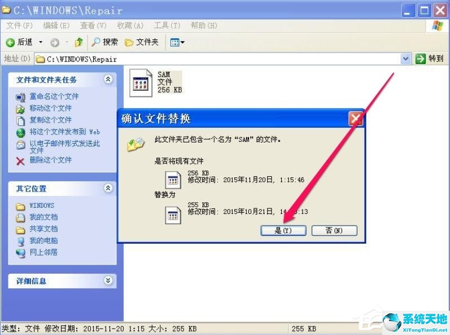Click the folder copy icon in dialog
Image resolution: width=450 pixels, height=335 pixels.
point(136,145)
